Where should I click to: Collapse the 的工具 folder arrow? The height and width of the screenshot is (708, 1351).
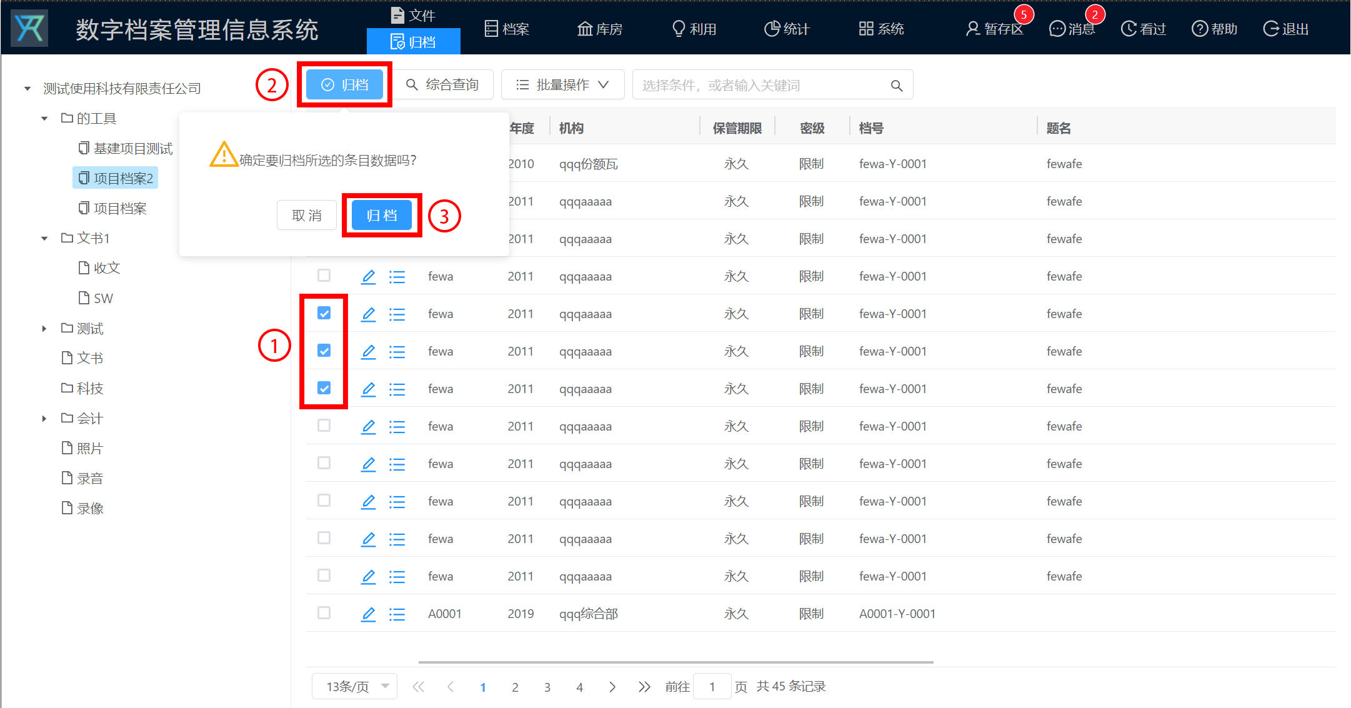coord(44,119)
